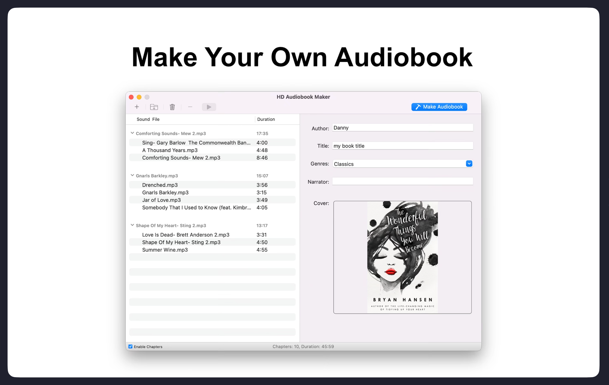The height and width of the screenshot is (385, 609).
Task: Click the Author text field
Action: (402, 128)
